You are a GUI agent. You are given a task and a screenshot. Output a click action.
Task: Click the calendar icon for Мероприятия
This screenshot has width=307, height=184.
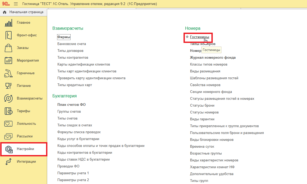click(x=8, y=61)
